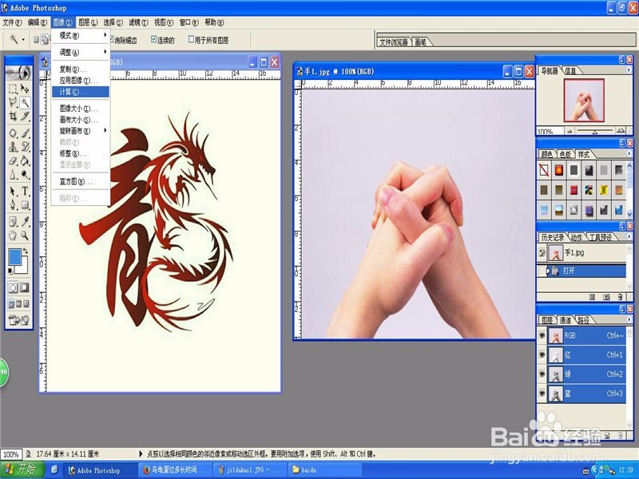Open the 模式 submenu
Viewport: 639px width, 479px height.
coord(81,35)
